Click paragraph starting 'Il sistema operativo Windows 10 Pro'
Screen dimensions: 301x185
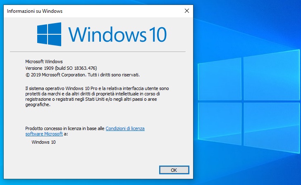click(x=97, y=97)
